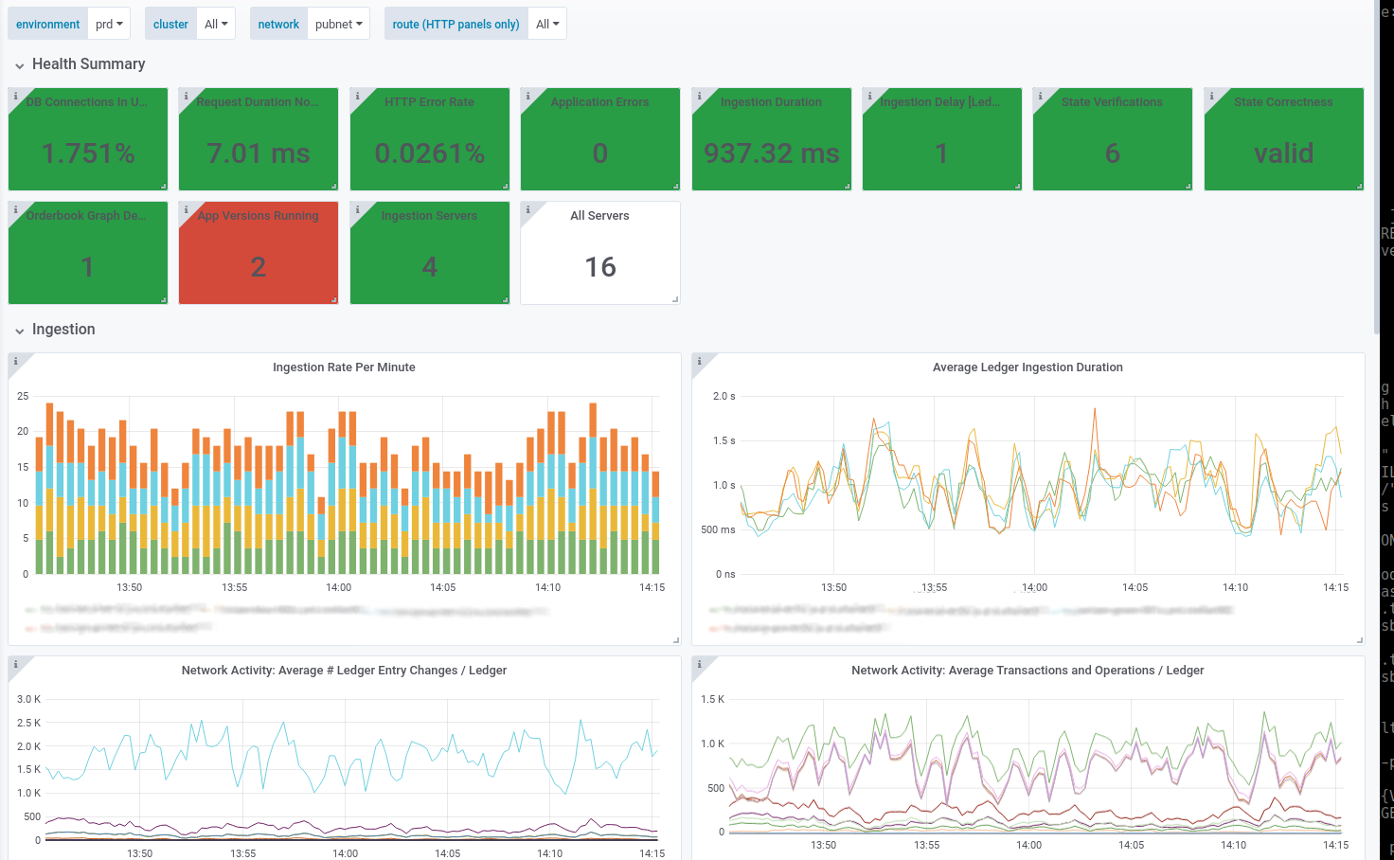Click info icon on Ingestion Duration stat panel
The image size is (1394, 860).
pyautogui.click(x=699, y=96)
